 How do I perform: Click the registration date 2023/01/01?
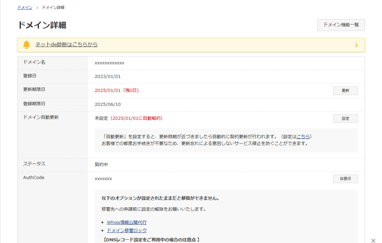(x=108, y=77)
